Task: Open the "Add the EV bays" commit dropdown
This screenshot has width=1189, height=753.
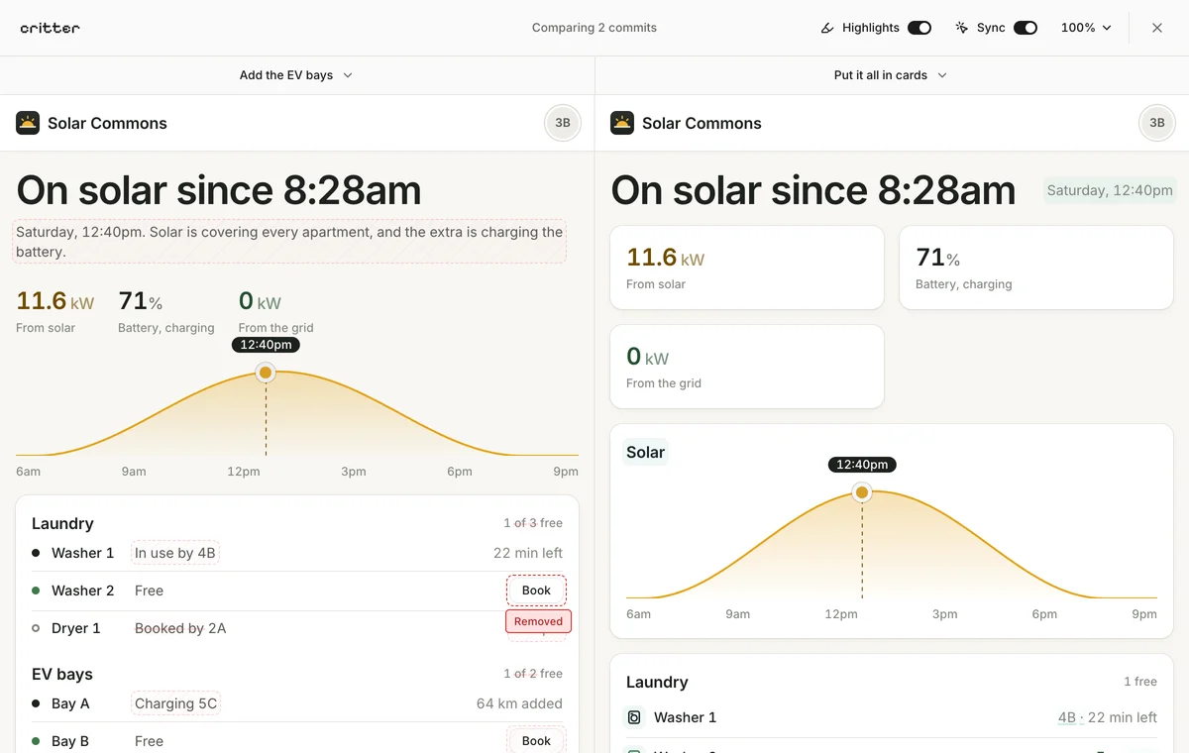Action: coord(296,75)
